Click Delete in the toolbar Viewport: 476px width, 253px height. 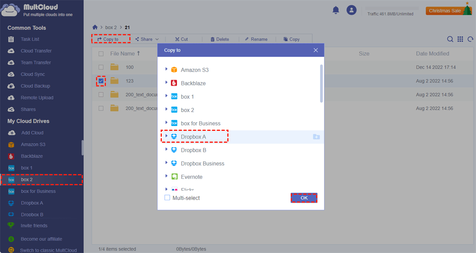pos(220,39)
